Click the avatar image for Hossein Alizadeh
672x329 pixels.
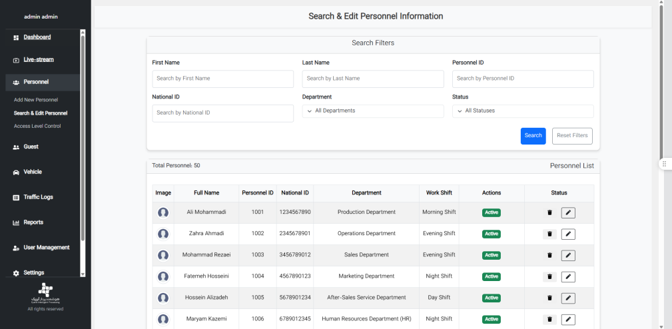pos(163,298)
